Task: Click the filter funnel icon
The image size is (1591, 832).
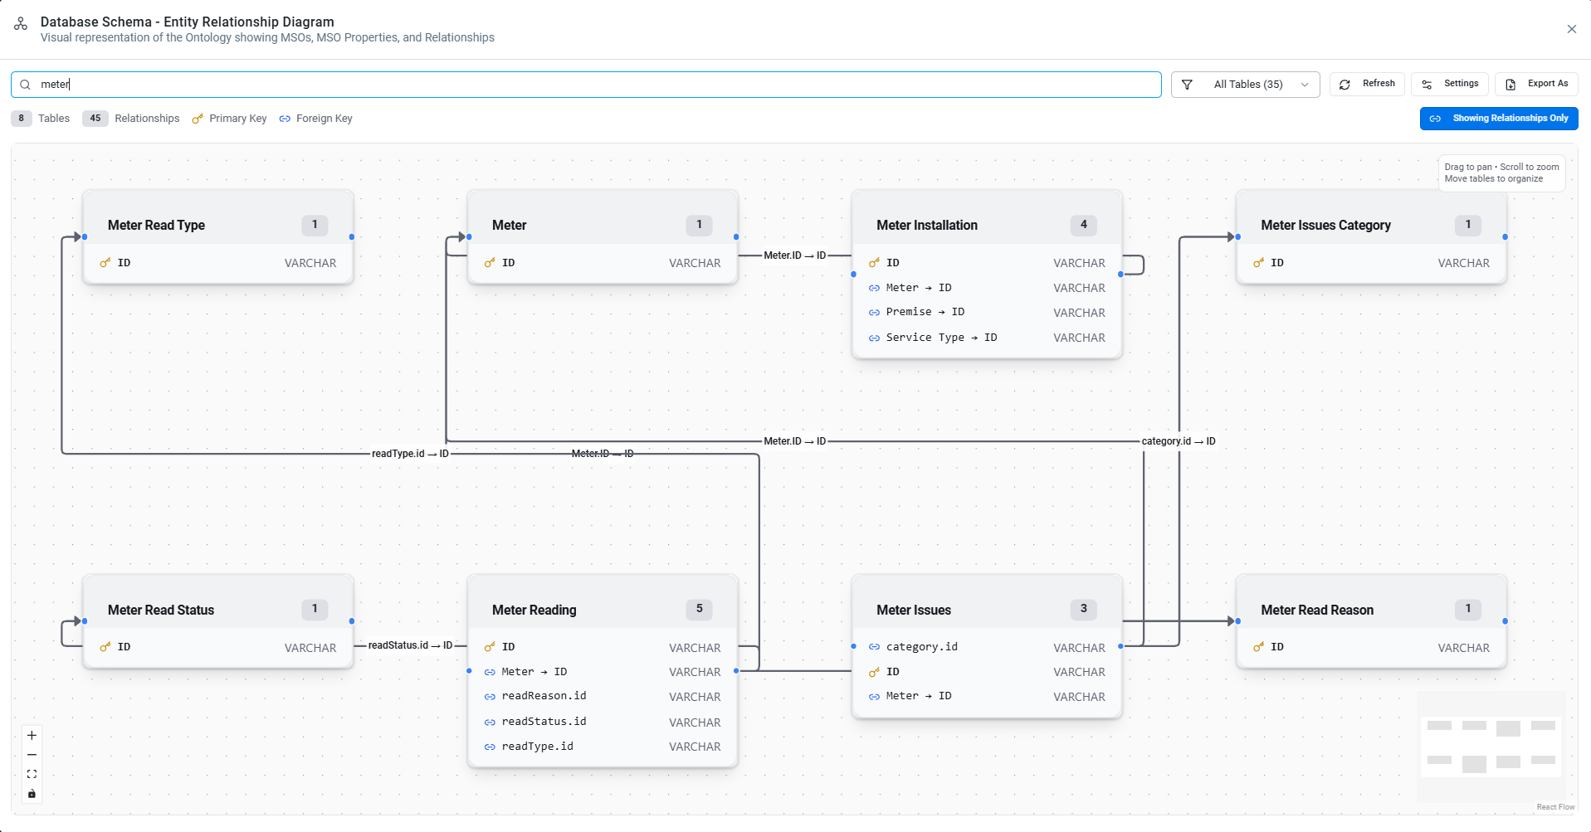Action: tap(1187, 85)
